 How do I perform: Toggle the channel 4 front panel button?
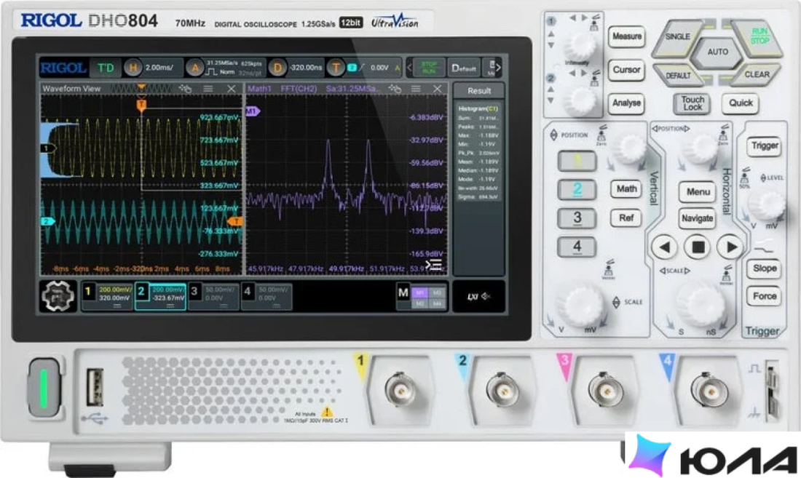click(577, 247)
